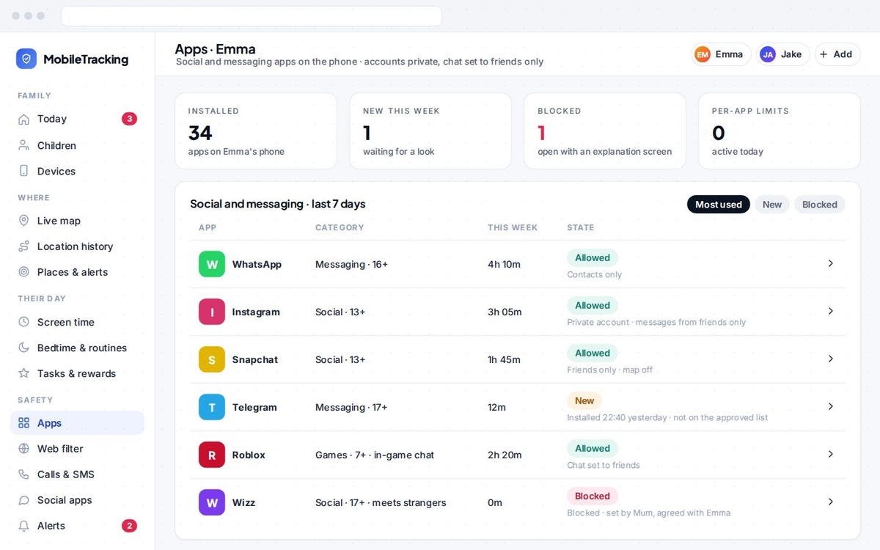The image size is (880, 550).
Task: Expand the WhatsApp row chevron
Action: (831, 263)
